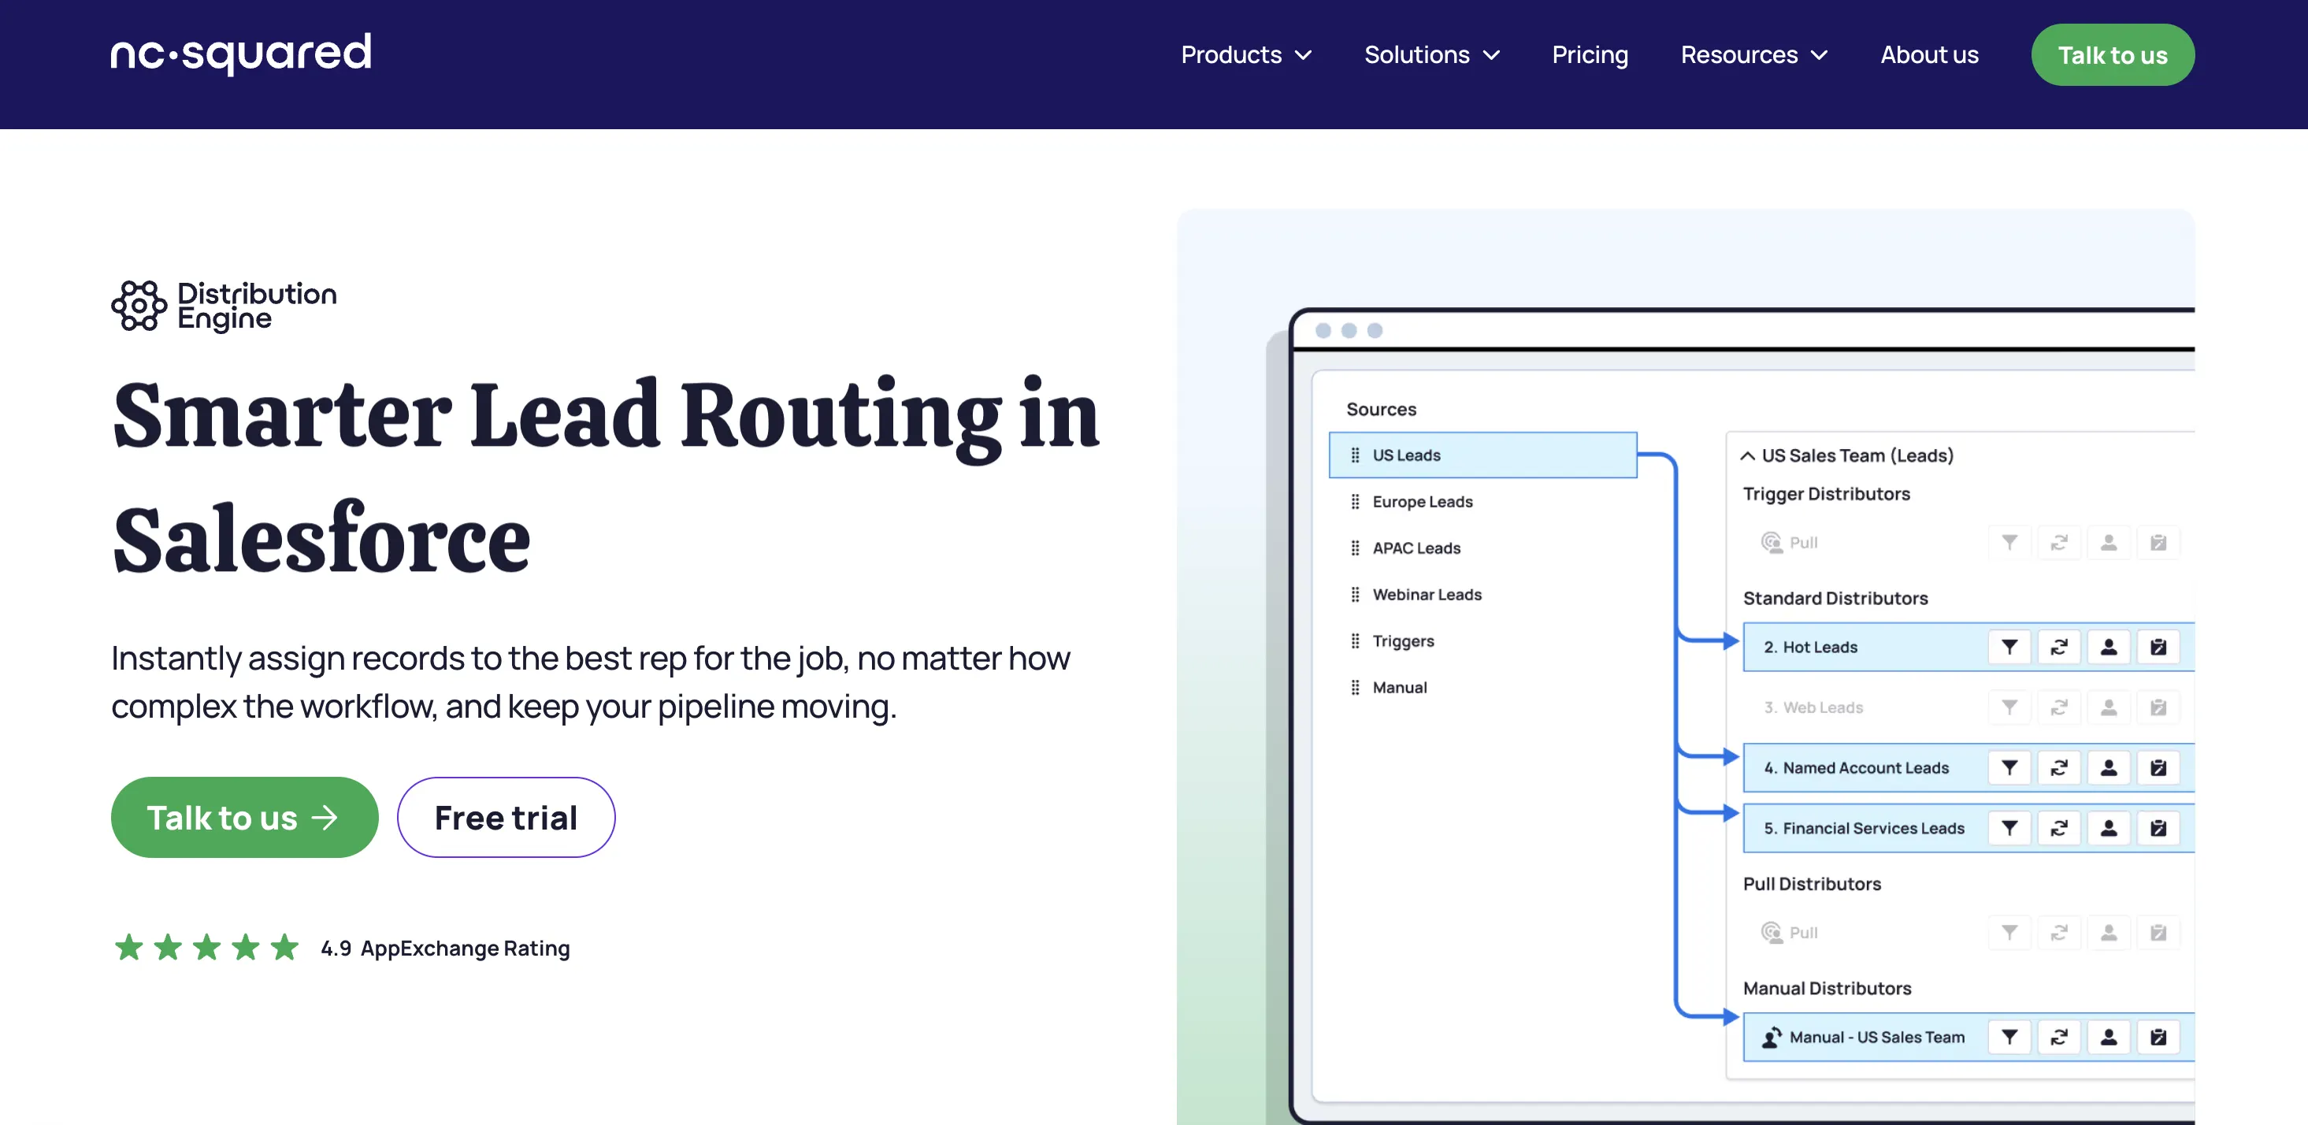Collapse the US Sales Team (Leads) section
The width and height of the screenshot is (2308, 1125).
pos(1746,455)
